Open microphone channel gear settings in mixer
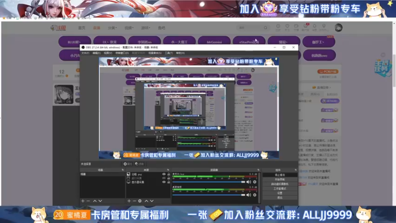 (x=254, y=182)
